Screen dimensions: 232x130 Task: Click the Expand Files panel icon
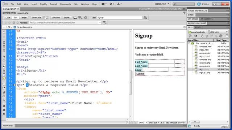tap(227, 36)
